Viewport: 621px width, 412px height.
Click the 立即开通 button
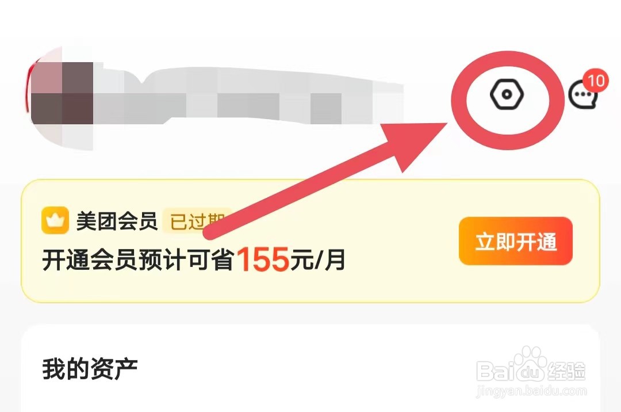pyautogui.click(x=516, y=241)
